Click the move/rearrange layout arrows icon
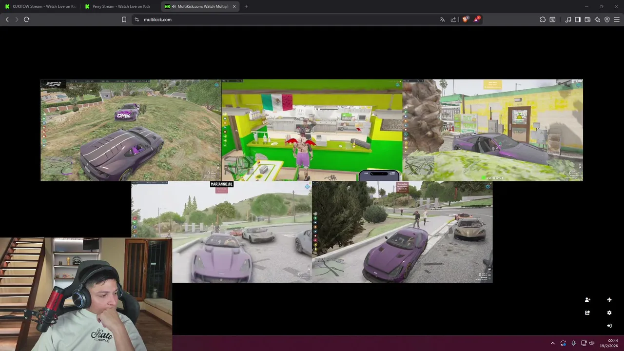Viewport: 624px width, 351px height. pos(609,300)
